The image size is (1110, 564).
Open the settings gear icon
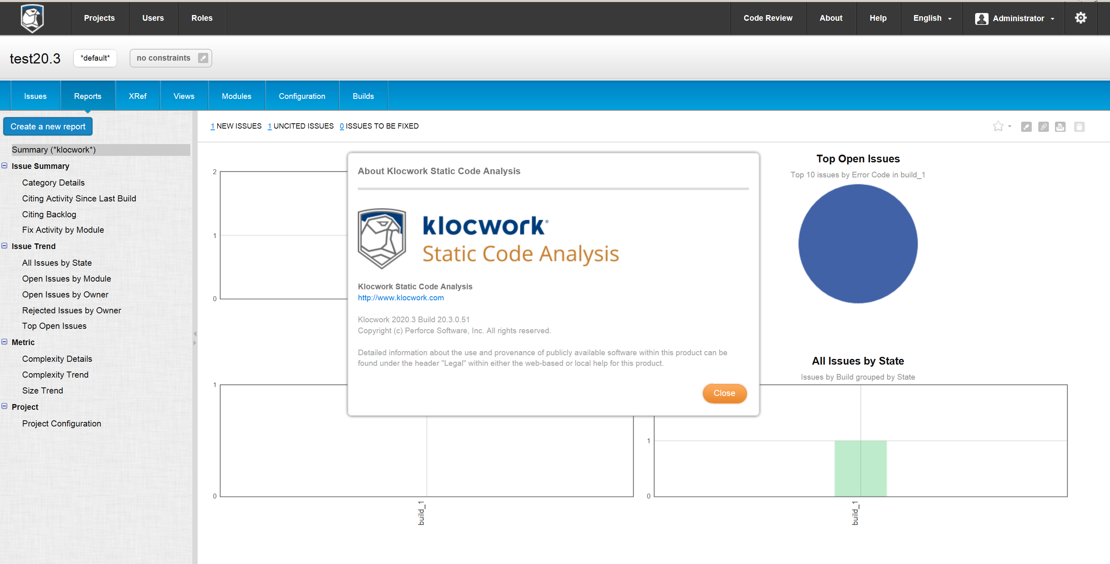tap(1081, 17)
